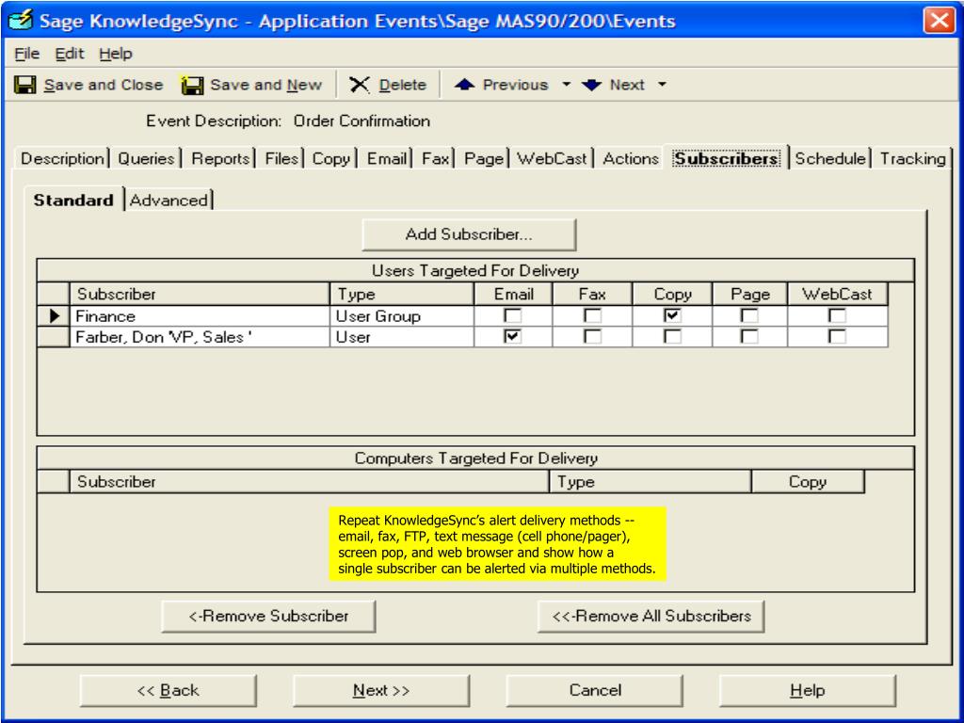Click the Save and Close disk icon
The image size is (964, 723).
click(25, 85)
